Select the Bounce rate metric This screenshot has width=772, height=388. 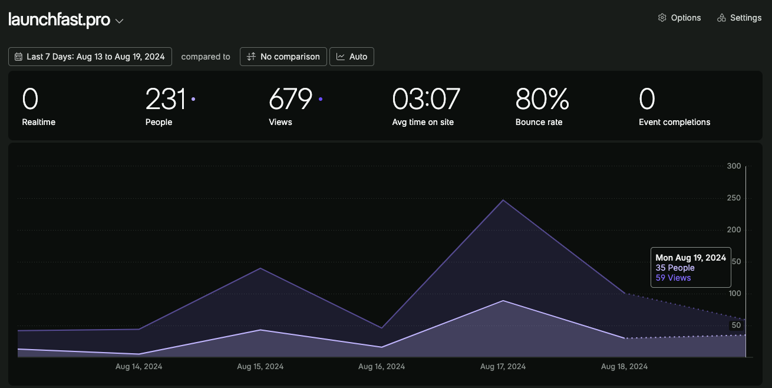coord(542,106)
